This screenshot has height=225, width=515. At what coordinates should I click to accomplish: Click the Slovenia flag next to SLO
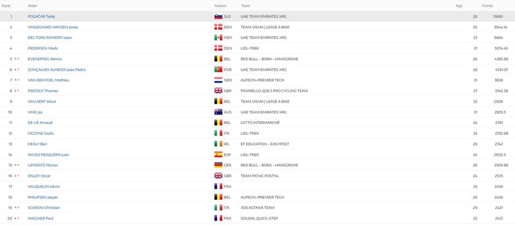coord(218,16)
